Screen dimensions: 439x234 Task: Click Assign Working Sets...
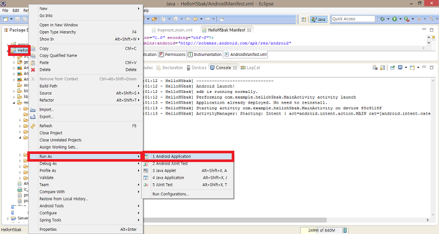(85, 148)
